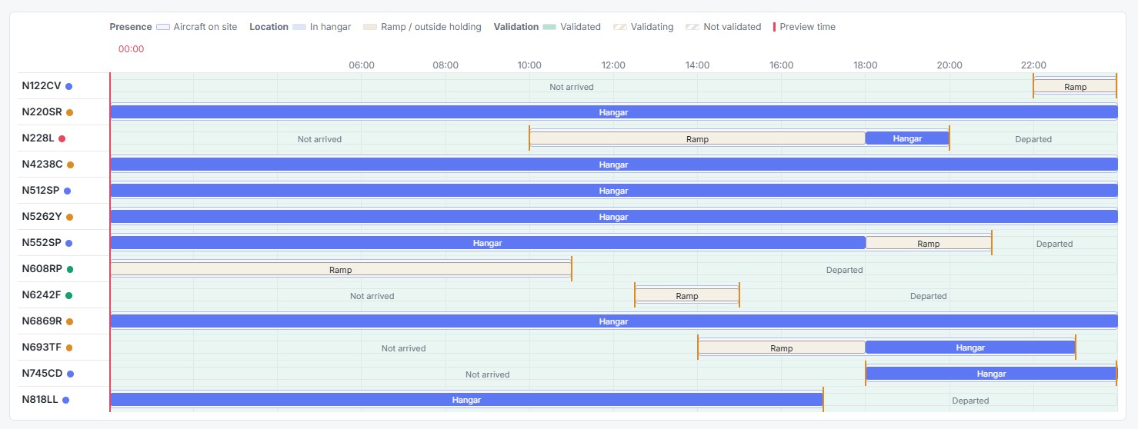The width and height of the screenshot is (1138, 429).
Task: Click the blue status dot beside N552SP
Action: click(x=68, y=243)
